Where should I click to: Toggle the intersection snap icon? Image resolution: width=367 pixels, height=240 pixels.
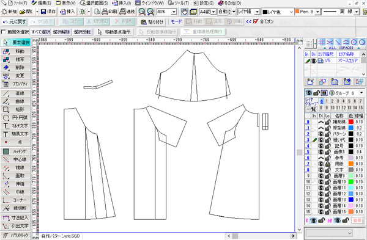330,42
